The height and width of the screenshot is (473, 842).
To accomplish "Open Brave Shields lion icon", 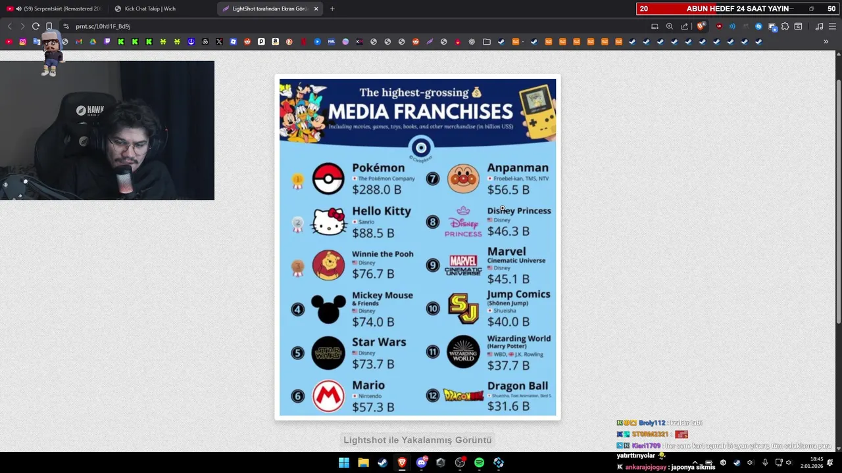I will pos(700,26).
